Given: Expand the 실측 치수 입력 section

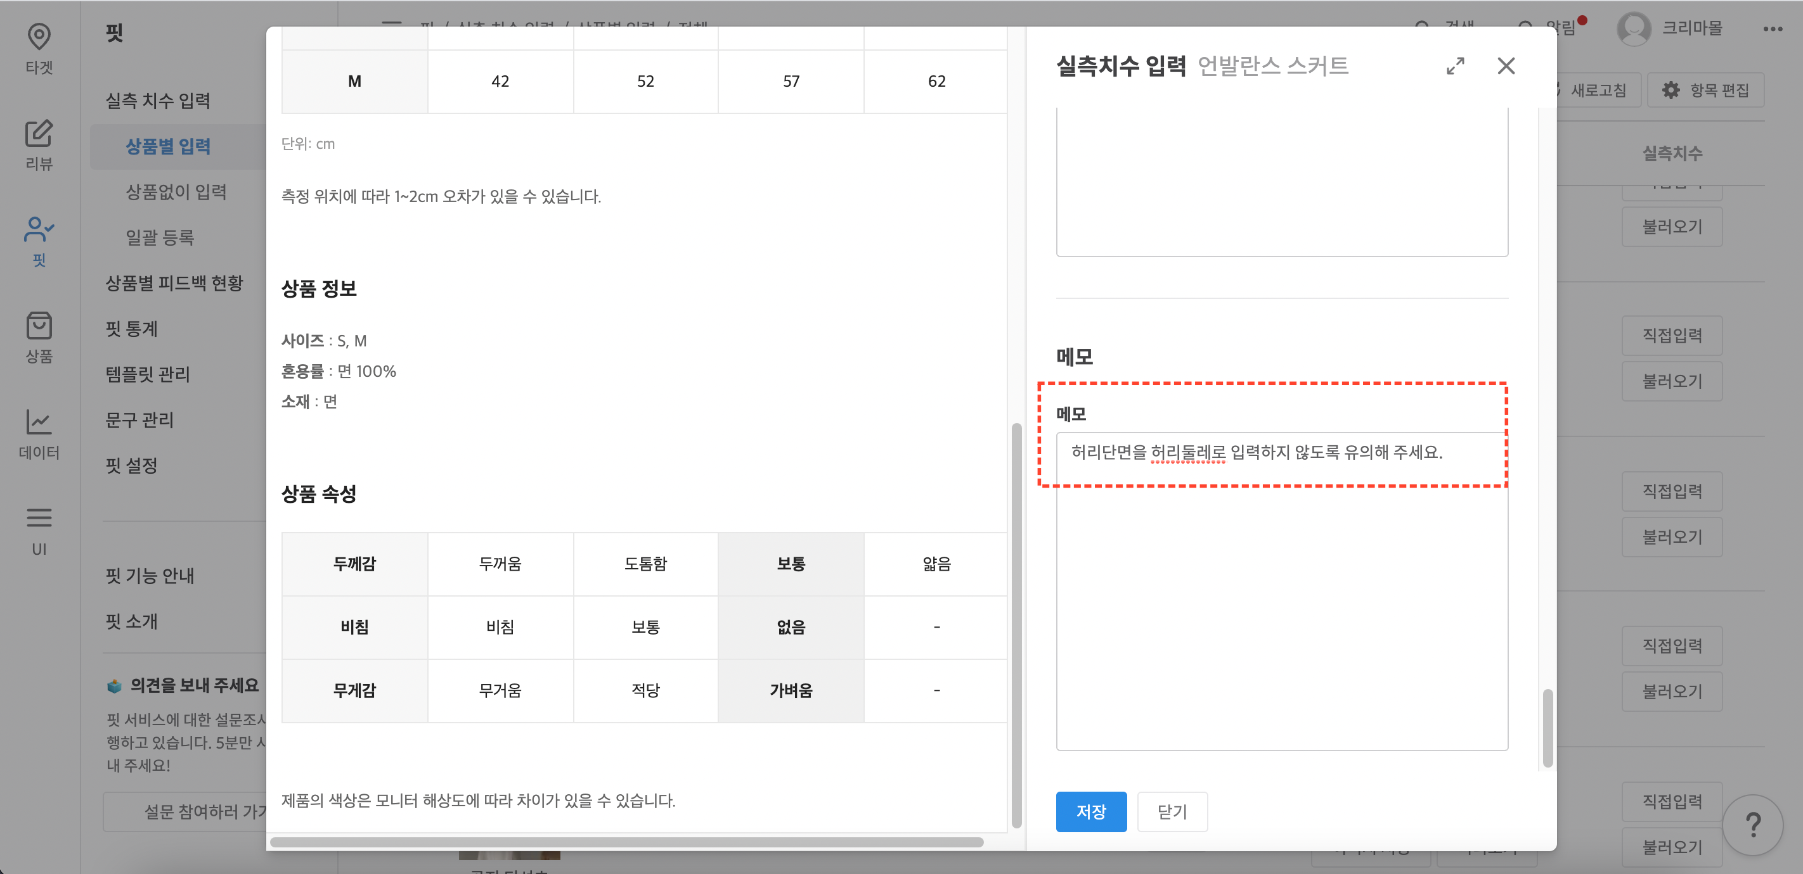Looking at the screenshot, I should pos(158,101).
